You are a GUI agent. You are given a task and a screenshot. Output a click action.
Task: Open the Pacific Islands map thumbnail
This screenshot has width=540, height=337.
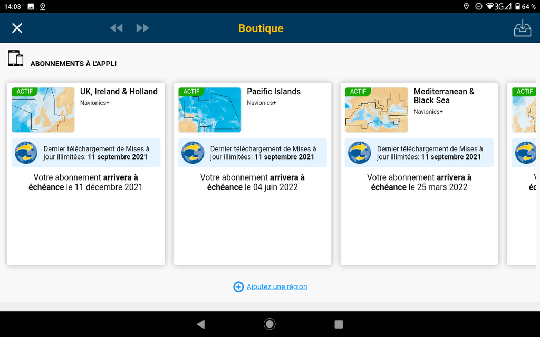210,110
